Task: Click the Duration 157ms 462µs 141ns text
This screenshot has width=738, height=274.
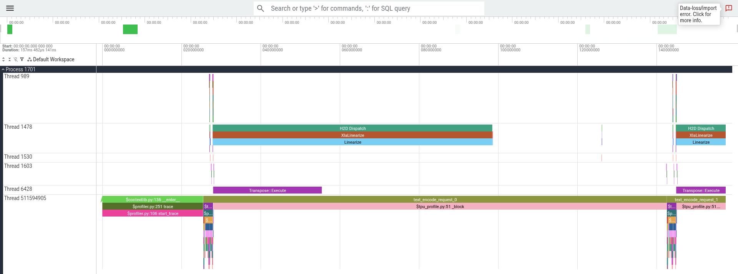Action: [29, 50]
